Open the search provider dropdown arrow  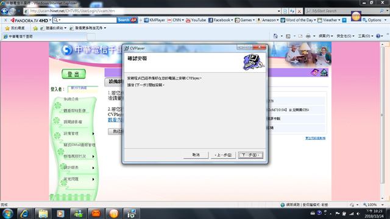point(387,11)
